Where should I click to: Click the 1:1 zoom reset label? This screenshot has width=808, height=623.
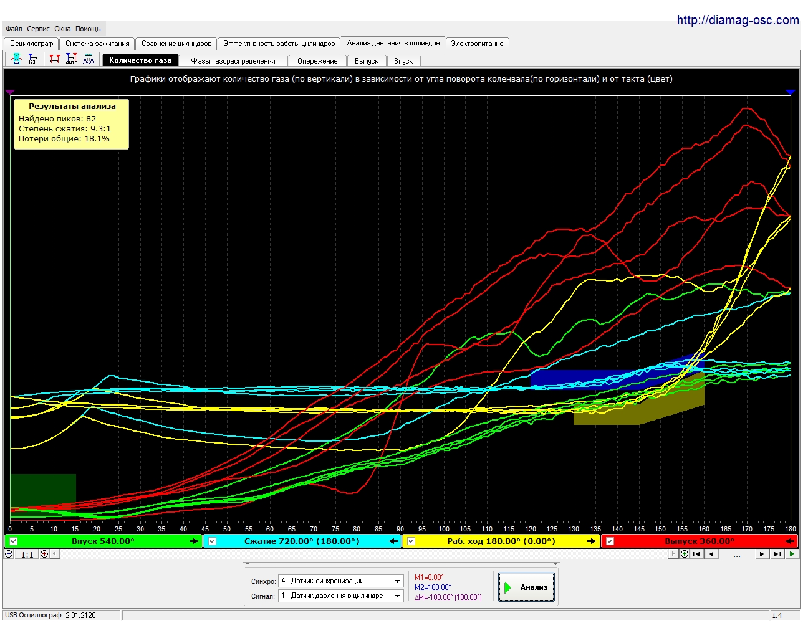point(27,554)
